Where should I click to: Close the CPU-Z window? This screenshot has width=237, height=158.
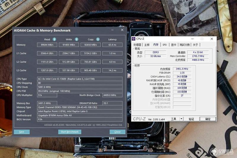coord(212,39)
